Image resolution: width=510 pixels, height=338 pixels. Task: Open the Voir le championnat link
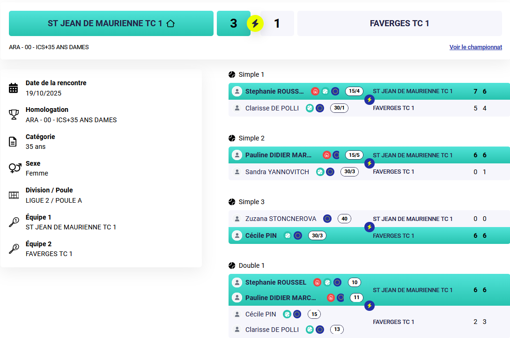[x=475, y=47]
